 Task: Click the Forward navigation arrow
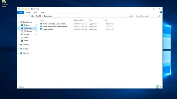coord(23,16)
